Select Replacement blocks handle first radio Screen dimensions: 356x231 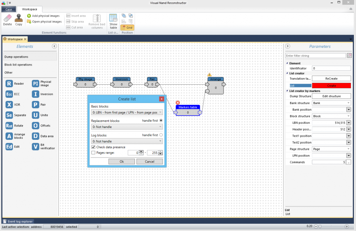pos(161,120)
